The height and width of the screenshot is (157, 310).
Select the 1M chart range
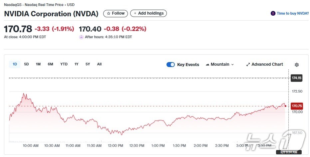click(x=38, y=64)
